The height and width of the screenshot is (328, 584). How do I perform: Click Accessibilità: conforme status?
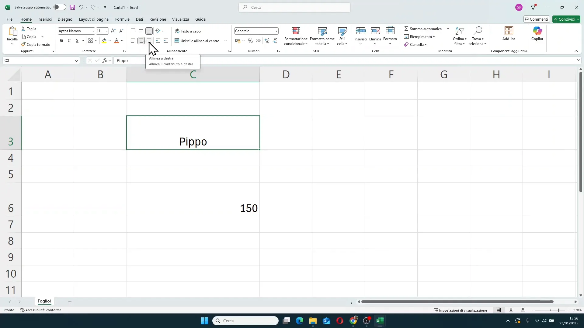tap(40, 310)
